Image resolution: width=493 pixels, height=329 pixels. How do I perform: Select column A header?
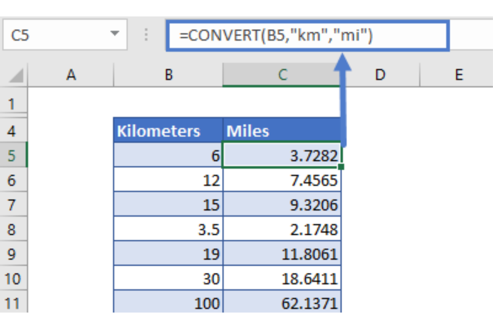click(x=71, y=75)
